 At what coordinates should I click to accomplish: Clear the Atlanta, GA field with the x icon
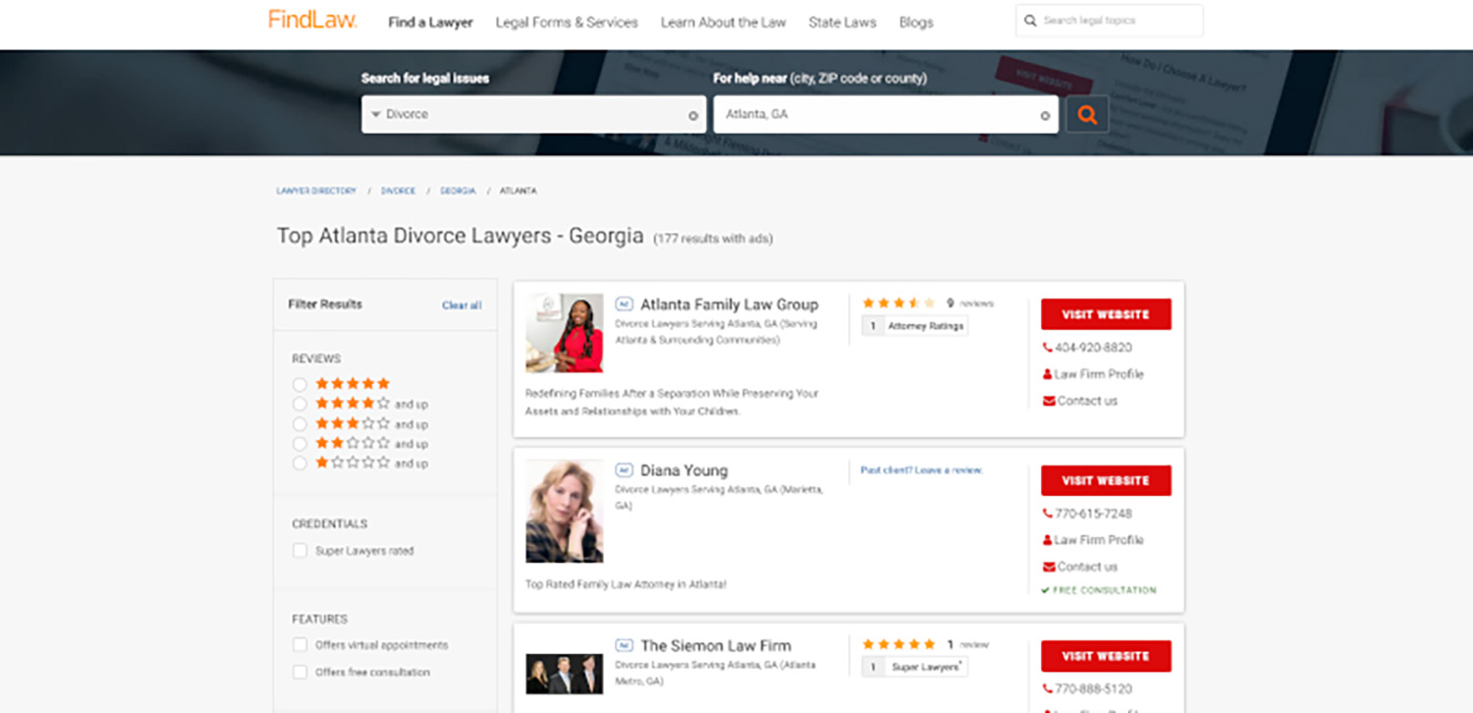(1045, 114)
